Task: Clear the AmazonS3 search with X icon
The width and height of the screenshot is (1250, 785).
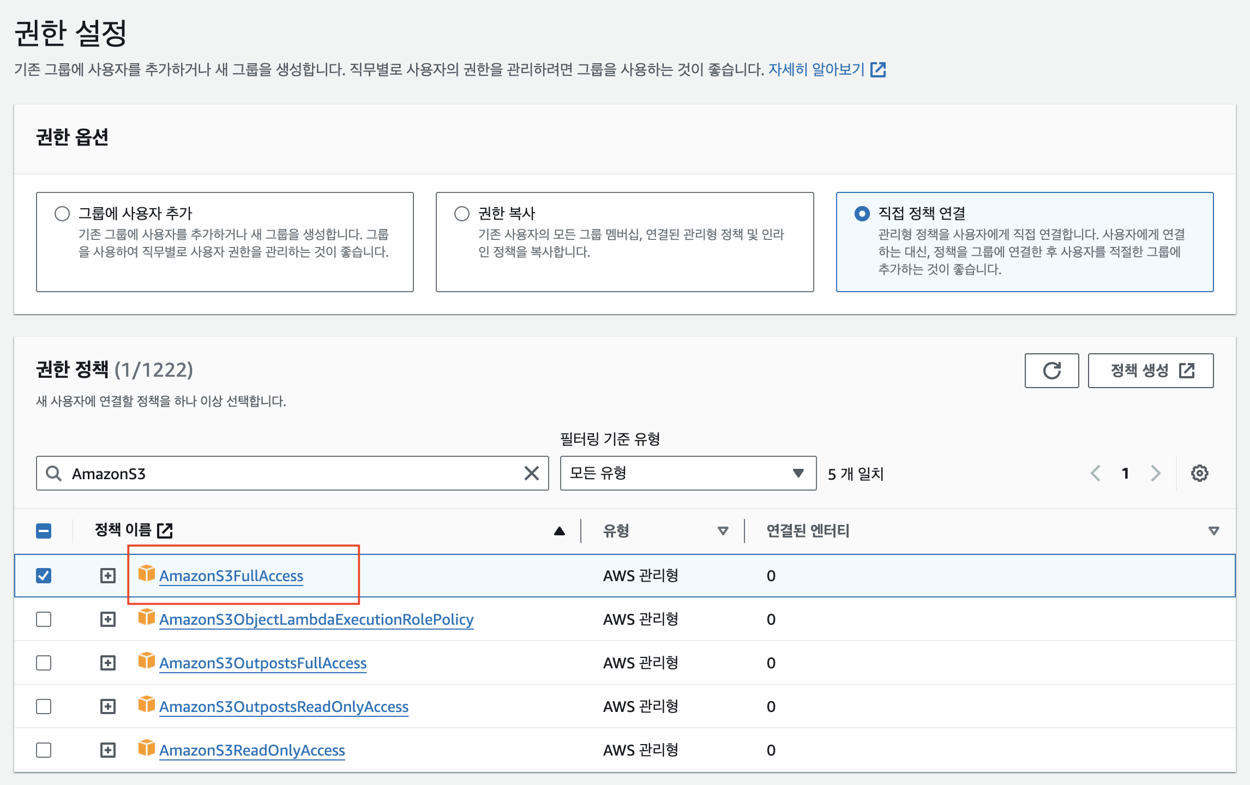Action: click(x=531, y=473)
